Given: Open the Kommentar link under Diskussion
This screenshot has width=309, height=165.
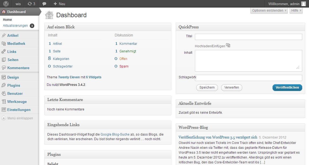Looking at the screenshot, I should (128, 44).
